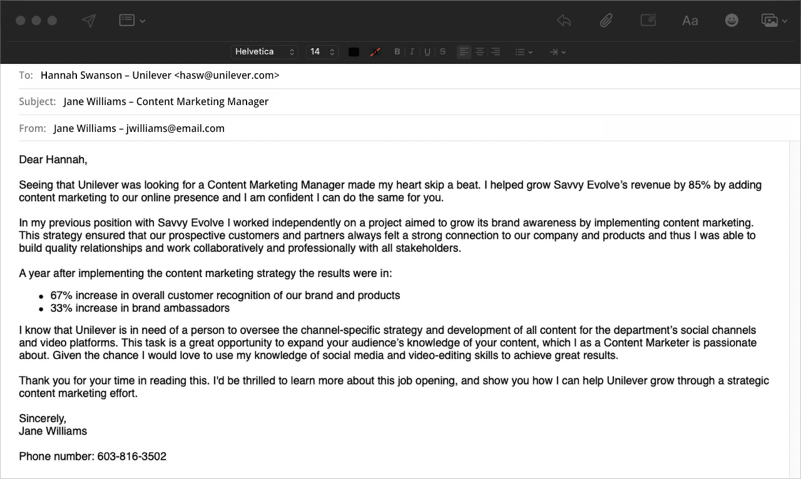Click the reply arrow icon
Viewport: 801px width, 479px height.
point(564,21)
